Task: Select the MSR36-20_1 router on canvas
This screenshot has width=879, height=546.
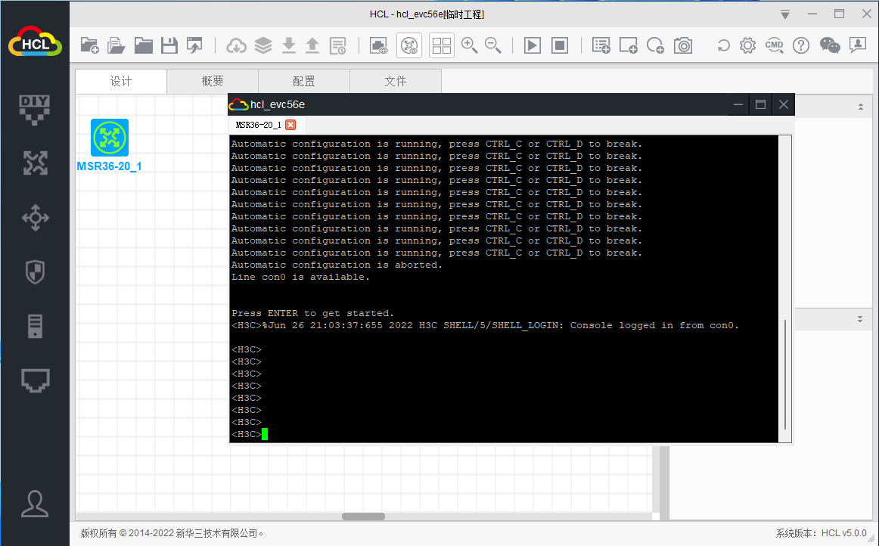Action: click(x=110, y=138)
